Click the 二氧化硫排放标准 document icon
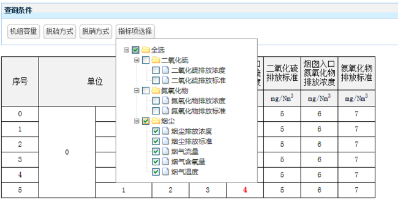 pyautogui.click(x=165, y=80)
